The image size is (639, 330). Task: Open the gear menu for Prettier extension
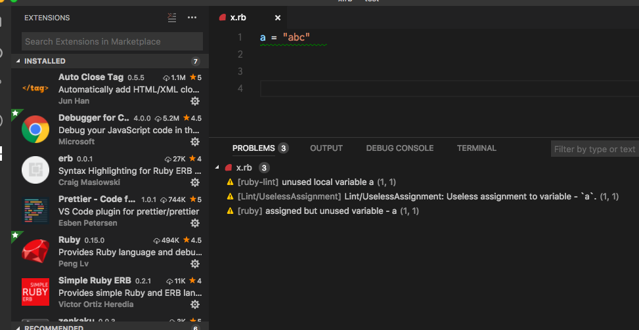[x=195, y=223]
